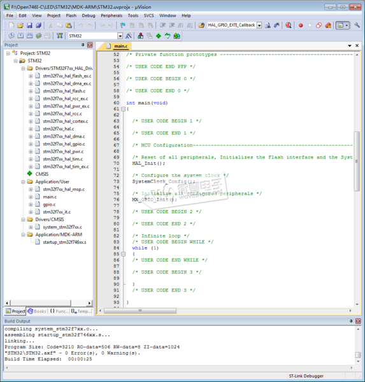Open the window layout dropdown arrow

347,25
